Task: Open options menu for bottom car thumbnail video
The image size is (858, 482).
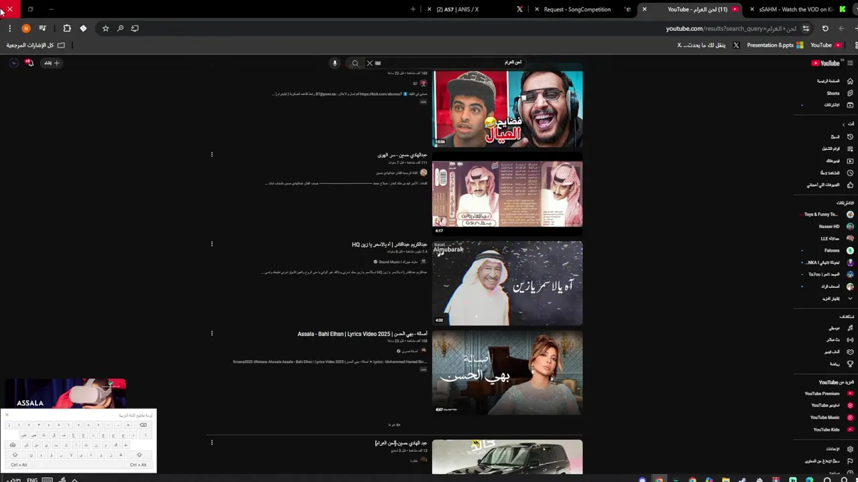Action: click(x=212, y=443)
